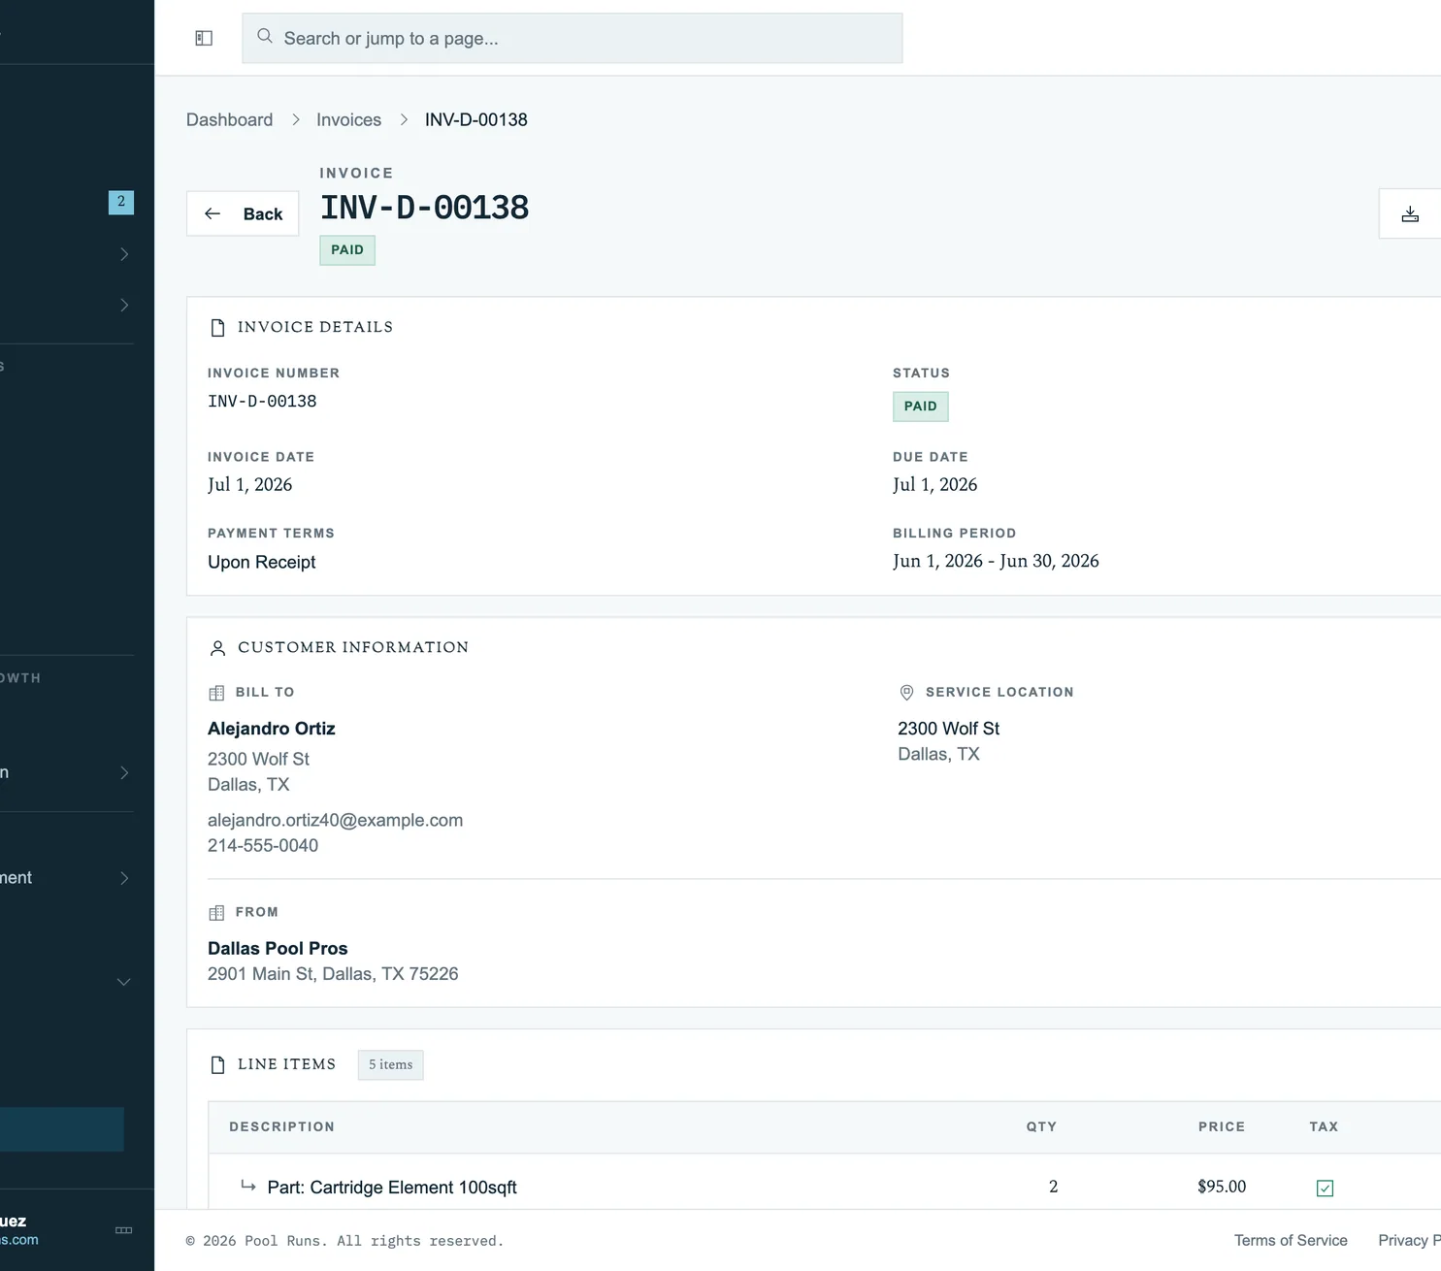The height and width of the screenshot is (1271, 1441).
Task: Click in the search or jump field
Action: tap(573, 38)
